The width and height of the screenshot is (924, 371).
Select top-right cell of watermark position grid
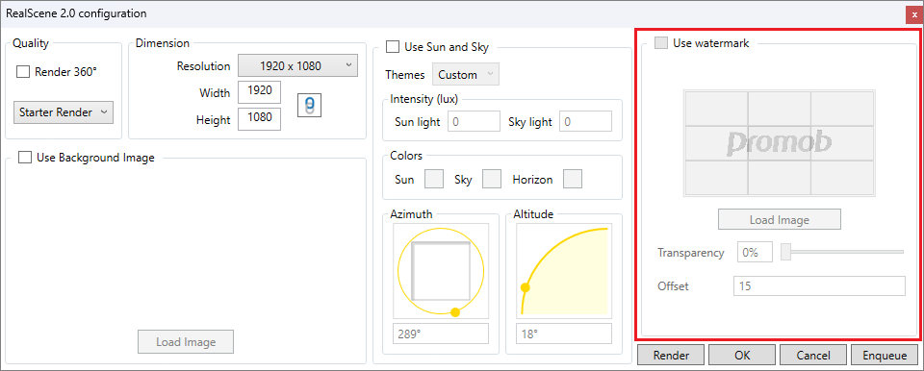point(842,109)
